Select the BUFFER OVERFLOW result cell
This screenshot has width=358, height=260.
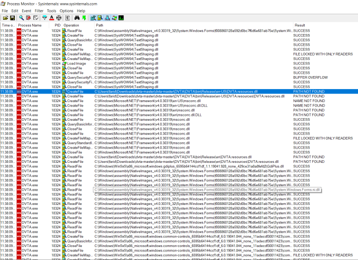[x=310, y=77]
